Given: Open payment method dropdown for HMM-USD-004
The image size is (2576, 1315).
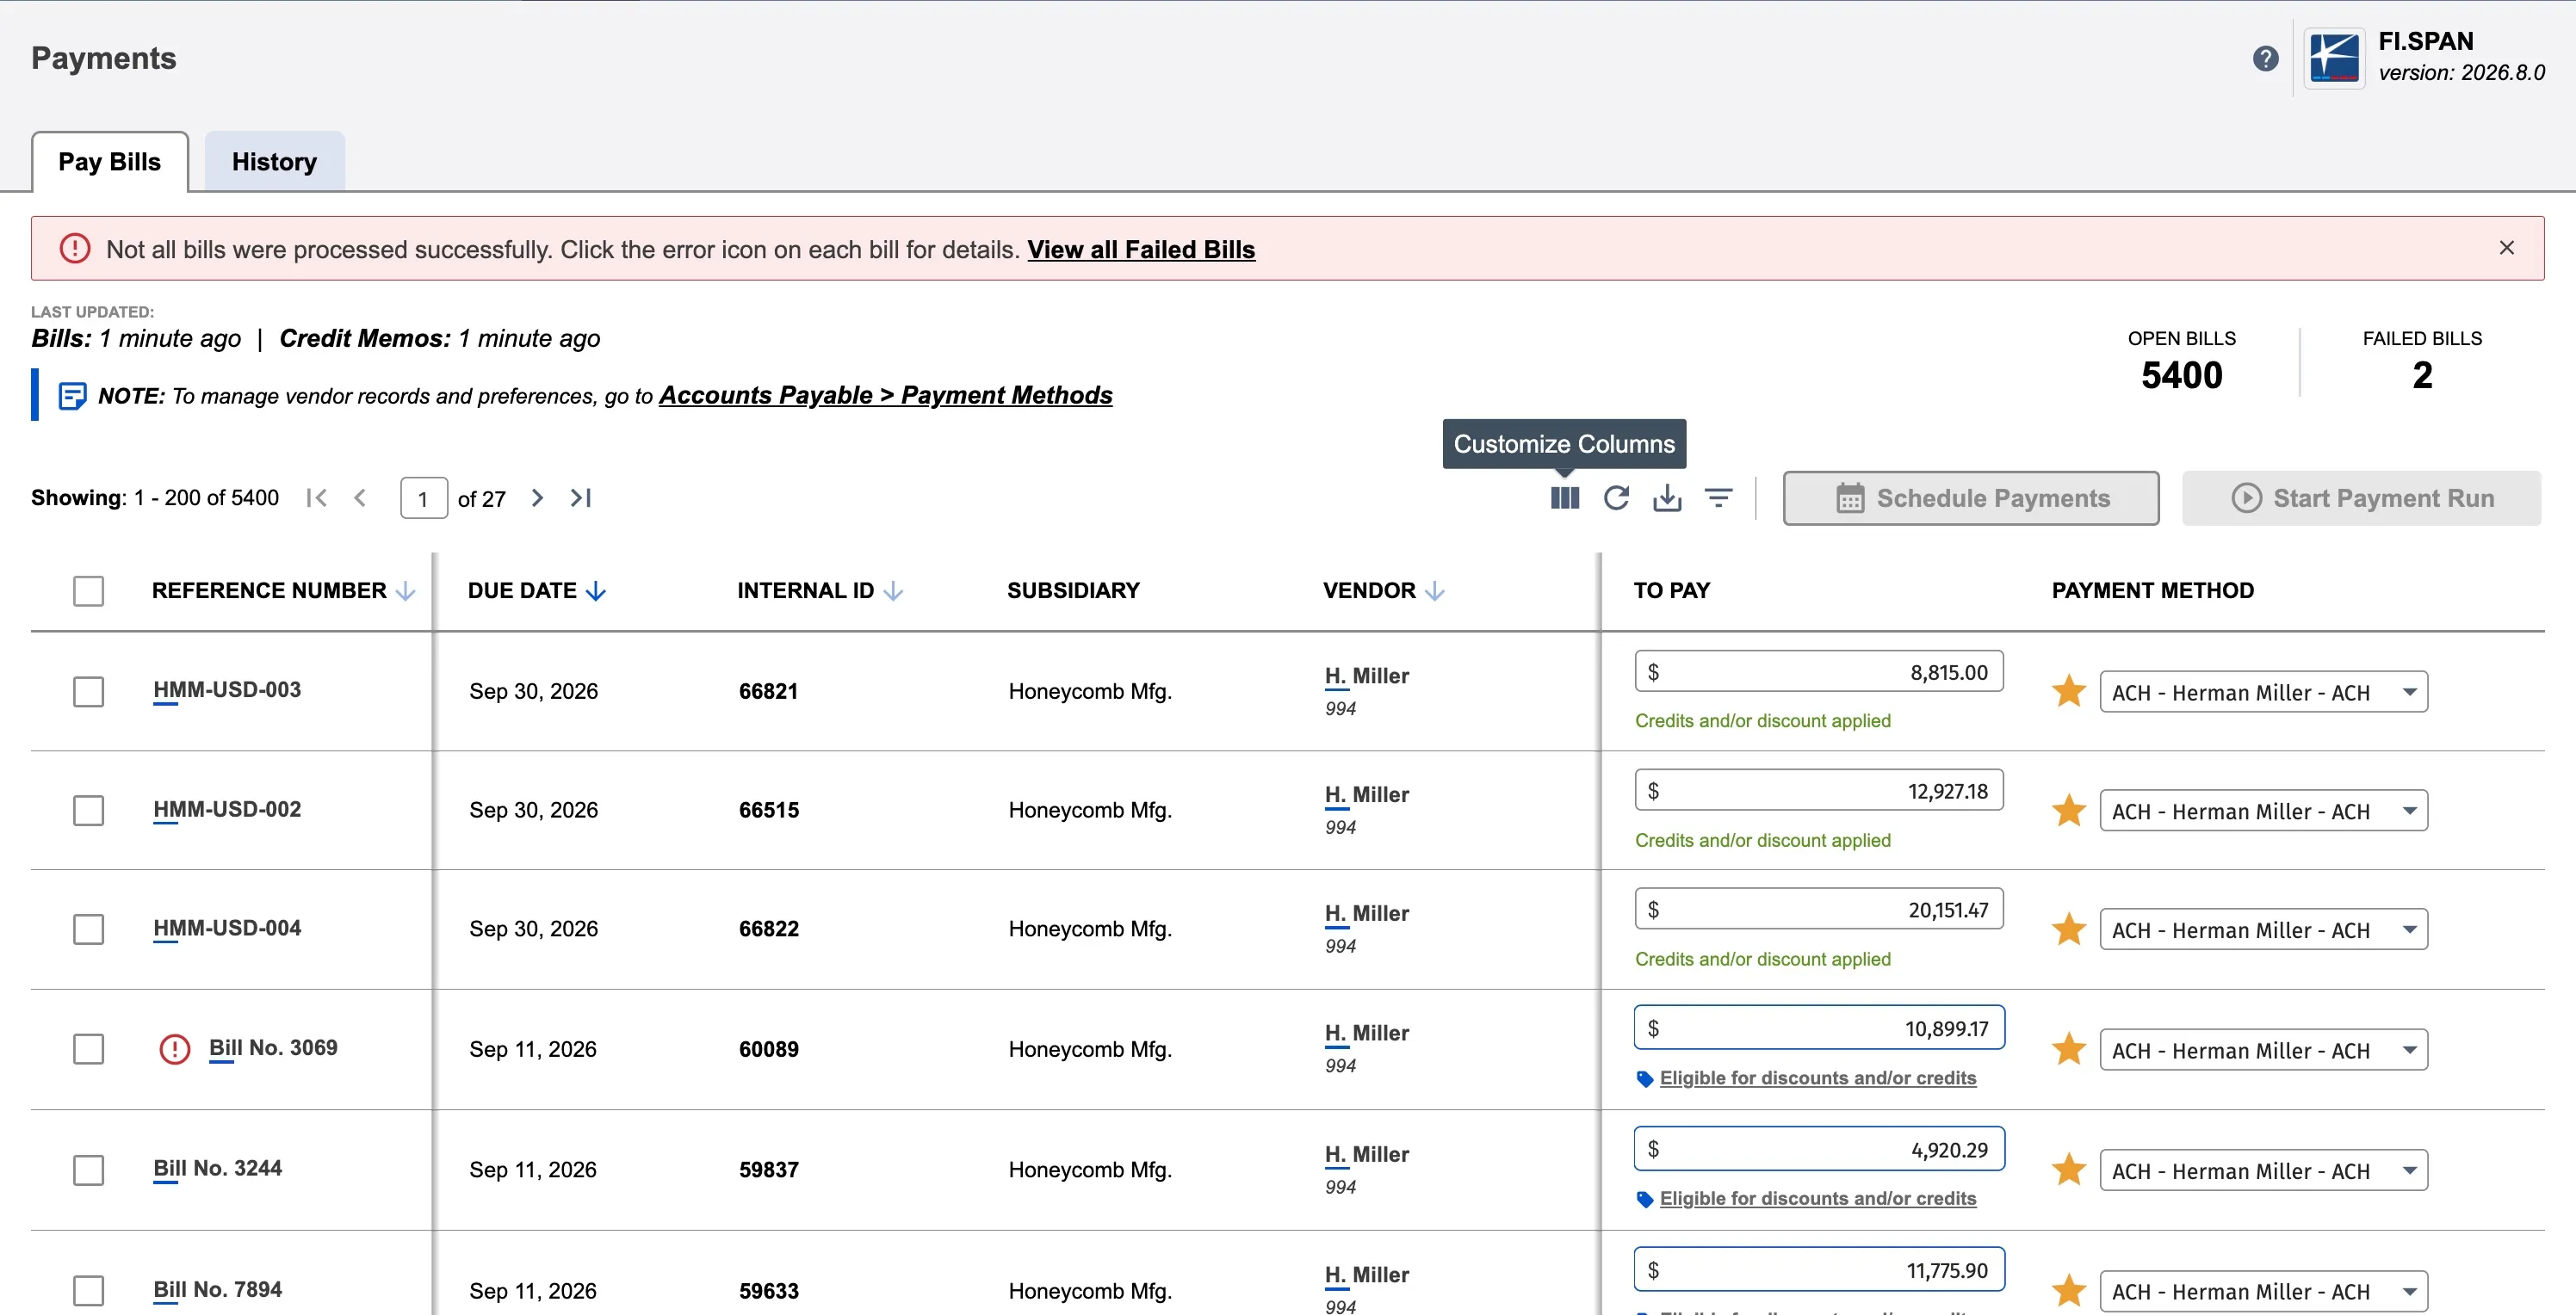Looking at the screenshot, I should (2263, 929).
